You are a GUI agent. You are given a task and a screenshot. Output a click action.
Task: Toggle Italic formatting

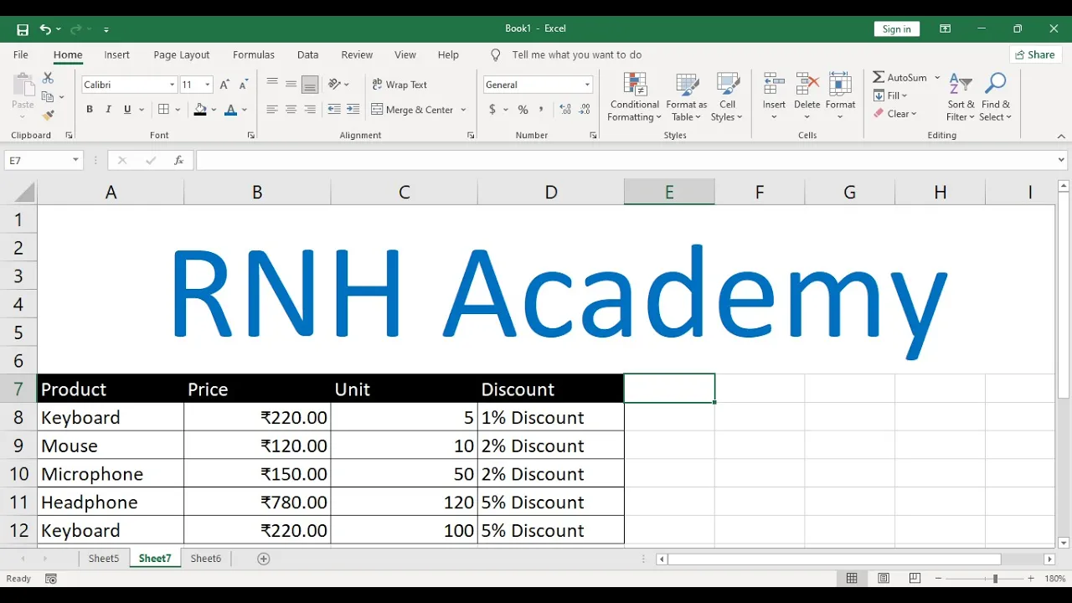pos(108,110)
